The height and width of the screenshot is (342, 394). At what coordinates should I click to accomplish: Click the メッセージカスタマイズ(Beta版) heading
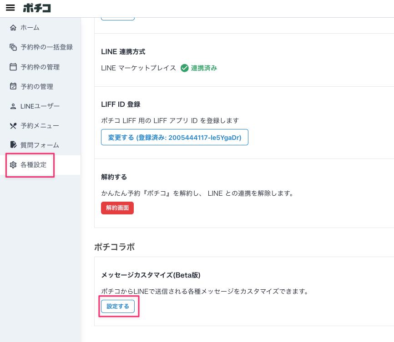[x=151, y=275]
